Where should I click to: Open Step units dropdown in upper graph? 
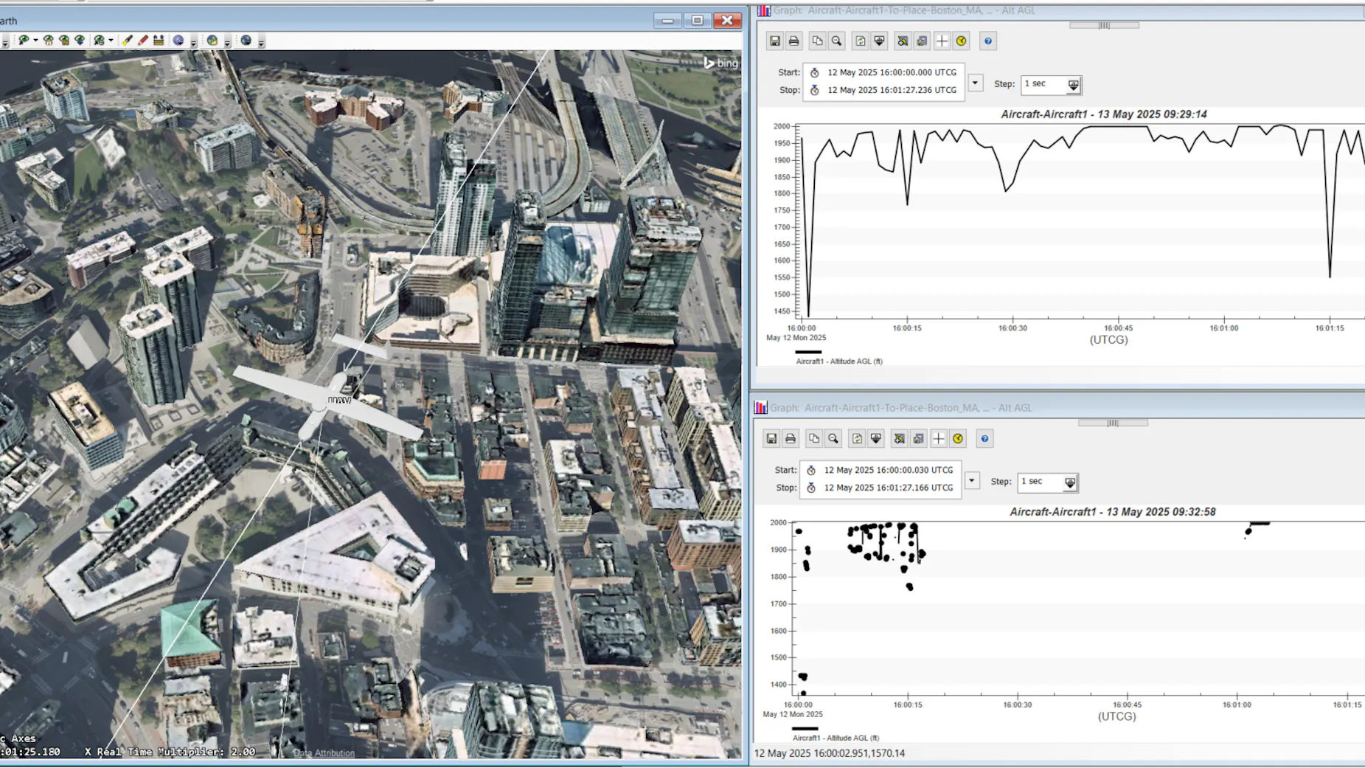1074,85
